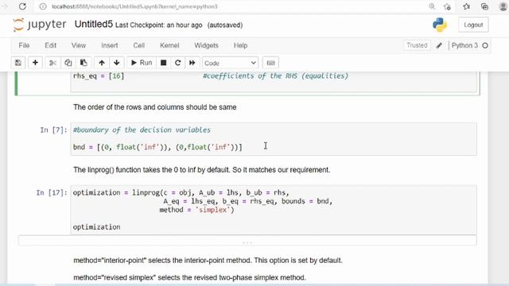Click the Python logo icon
Image resolution: width=509 pixels, height=286 pixels.
pos(440,25)
